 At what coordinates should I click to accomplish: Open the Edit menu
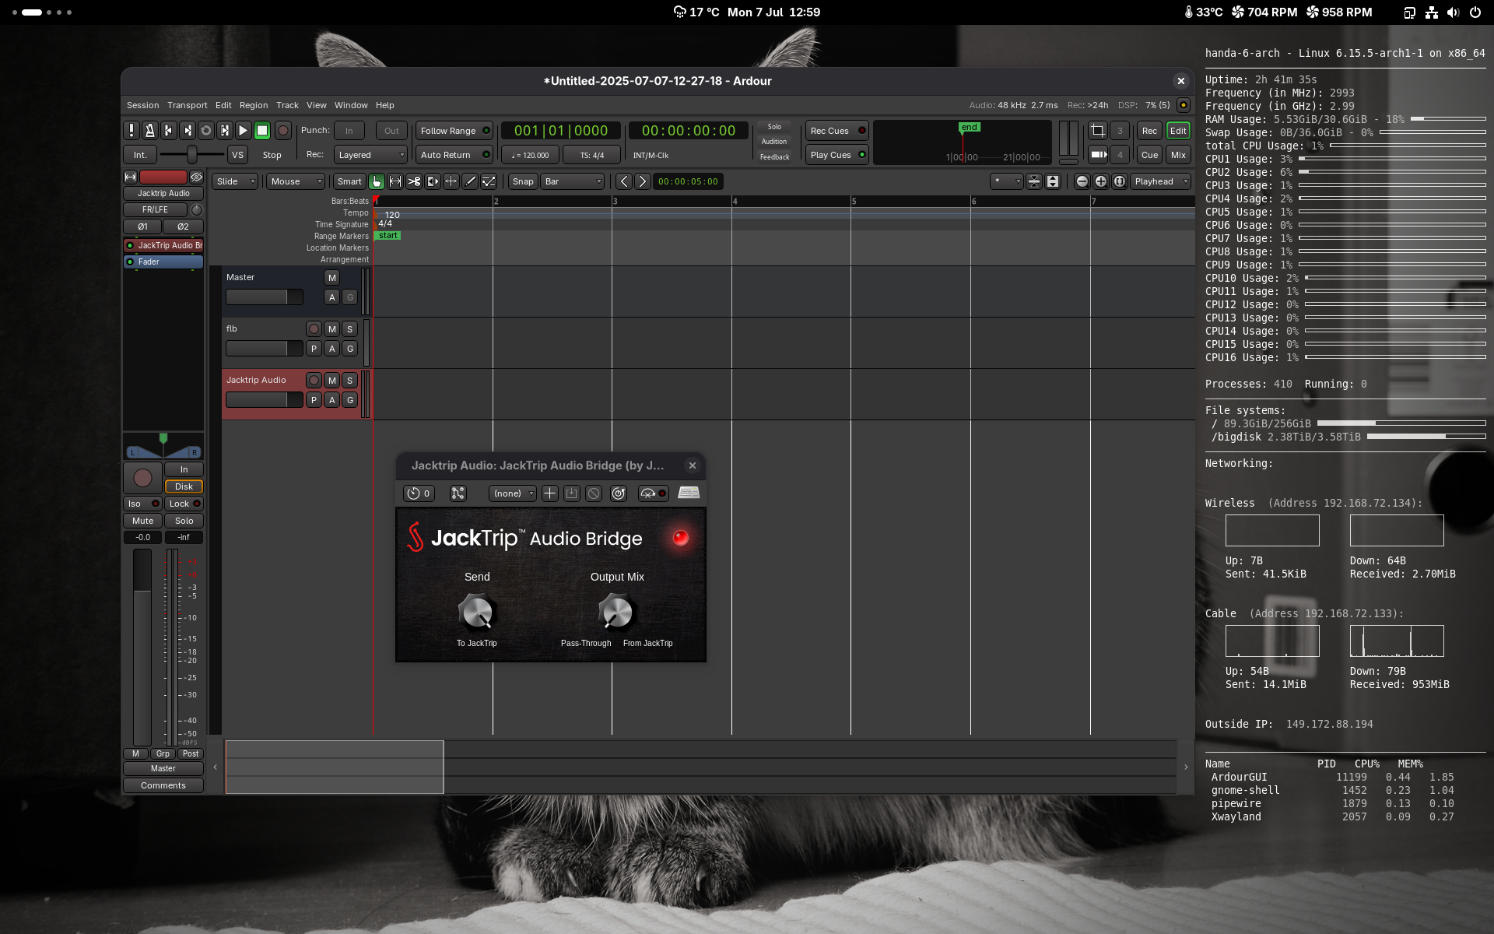click(223, 105)
